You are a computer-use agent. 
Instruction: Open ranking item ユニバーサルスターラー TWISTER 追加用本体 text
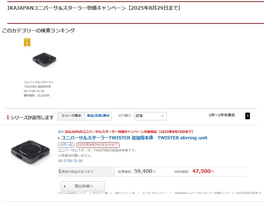pyautogui.click(x=39, y=84)
